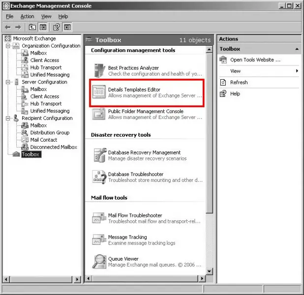Toggle the Show/Hide Action Pane toolbar icon

tap(67, 27)
